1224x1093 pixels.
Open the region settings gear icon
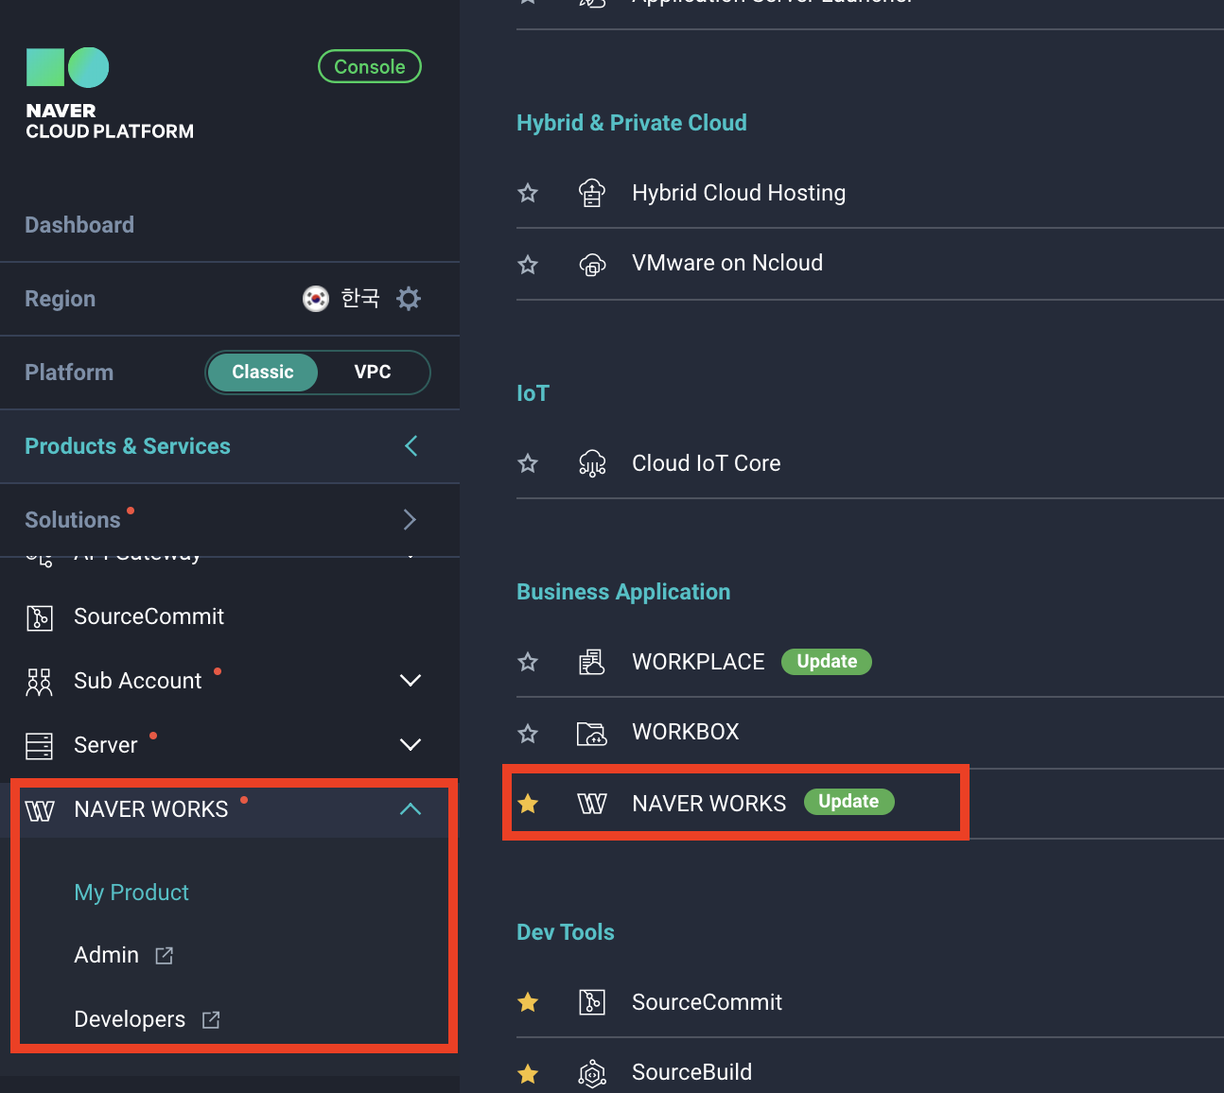pyautogui.click(x=409, y=299)
